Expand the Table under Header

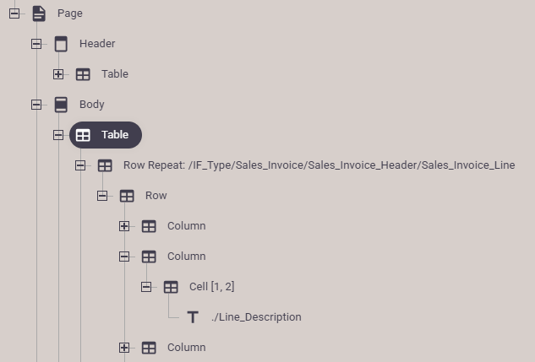[58, 74]
